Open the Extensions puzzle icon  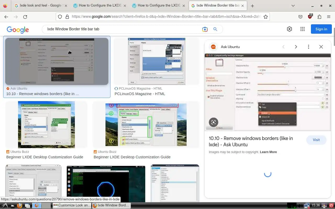point(319,17)
